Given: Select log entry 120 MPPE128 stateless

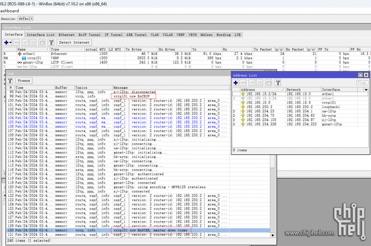Looking at the screenshot, I should 139,187.
